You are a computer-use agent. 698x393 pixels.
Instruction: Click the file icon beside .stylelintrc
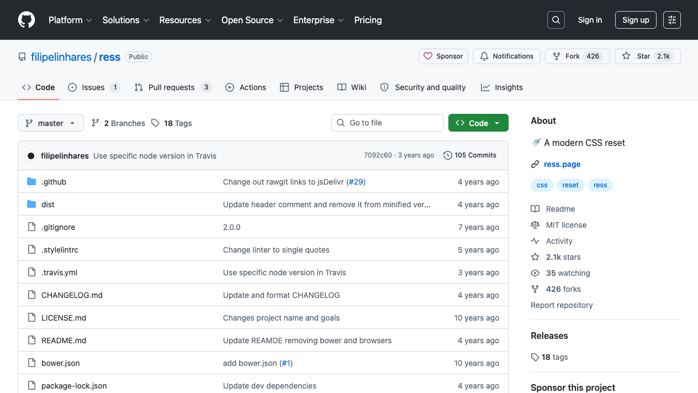point(31,250)
